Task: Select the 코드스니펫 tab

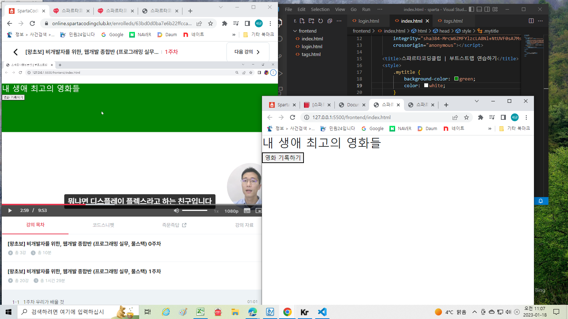Action: [103, 225]
